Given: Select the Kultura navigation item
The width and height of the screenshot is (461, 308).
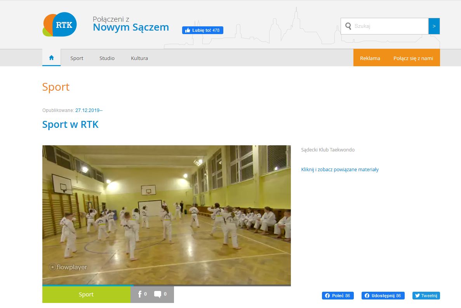Looking at the screenshot, I should coord(139,58).
